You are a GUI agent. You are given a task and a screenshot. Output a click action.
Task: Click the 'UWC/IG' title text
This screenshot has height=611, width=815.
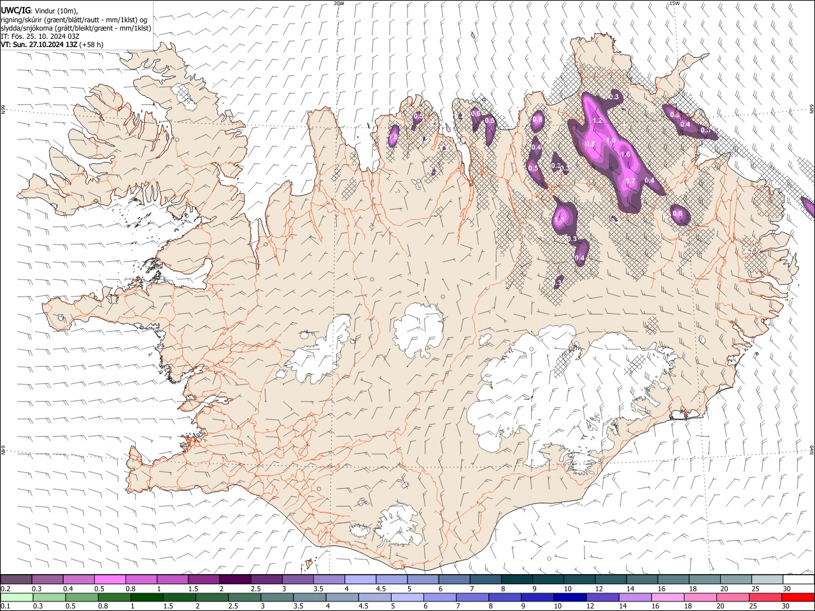16,11
